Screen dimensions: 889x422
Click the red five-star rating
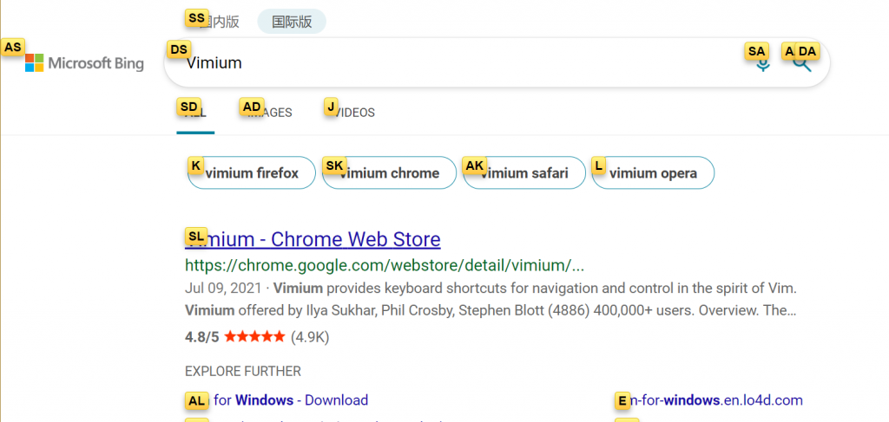(254, 336)
